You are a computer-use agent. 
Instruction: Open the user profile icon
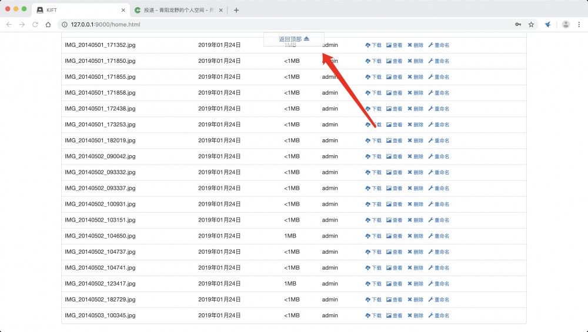pyautogui.click(x=566, y=24)
